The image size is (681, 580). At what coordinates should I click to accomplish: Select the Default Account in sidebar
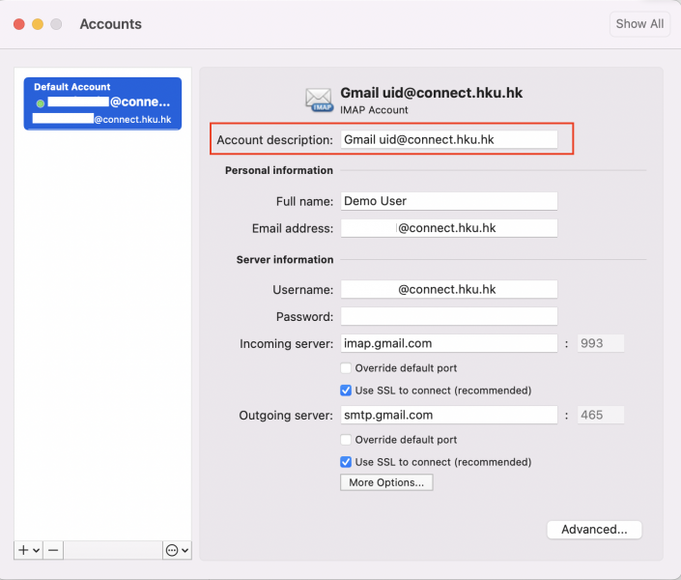click(102, 103)
